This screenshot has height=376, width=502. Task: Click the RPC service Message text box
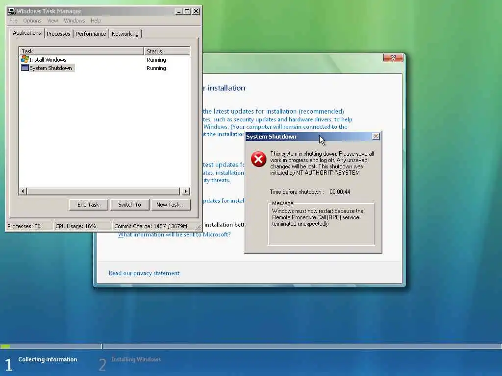point(321,224)
